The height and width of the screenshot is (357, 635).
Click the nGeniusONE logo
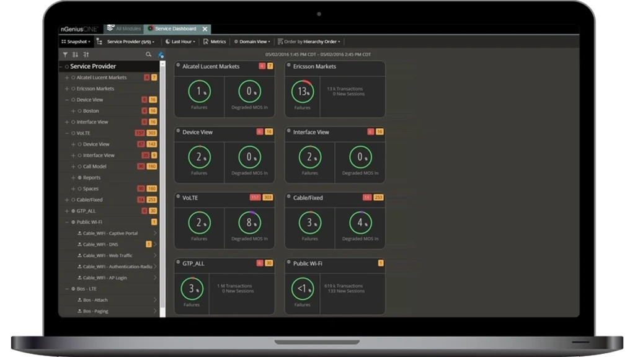(x=79, y=29)
